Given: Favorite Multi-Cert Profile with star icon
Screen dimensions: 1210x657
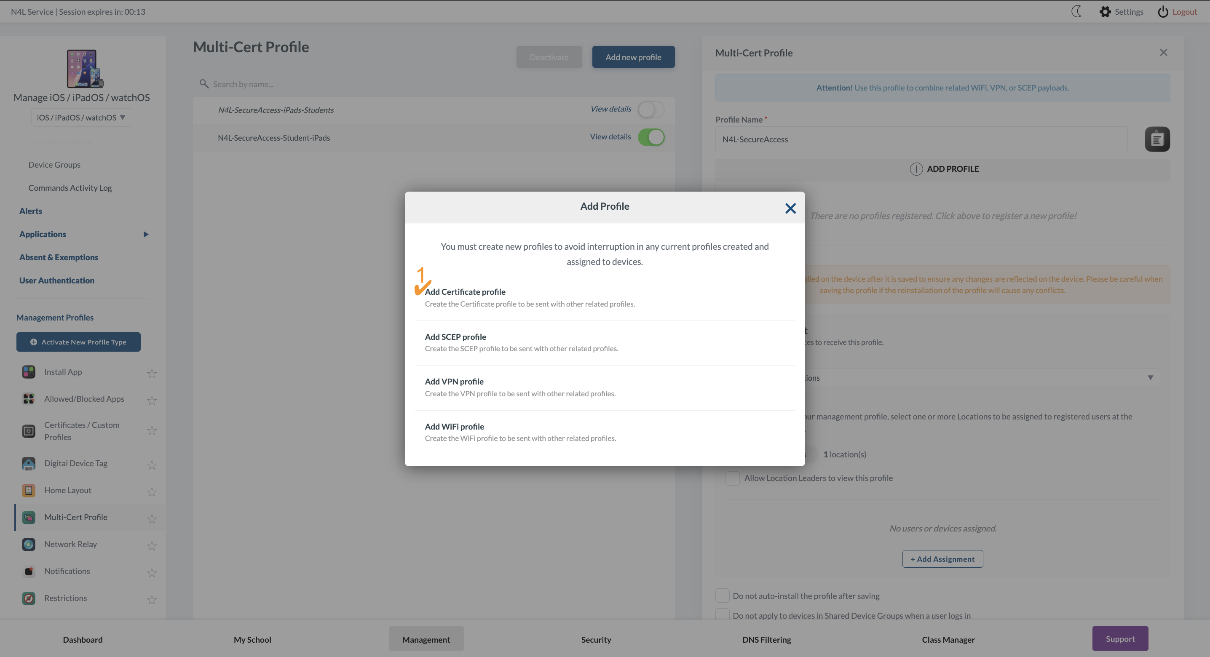Looking at the screenshot, I should 152,518.
